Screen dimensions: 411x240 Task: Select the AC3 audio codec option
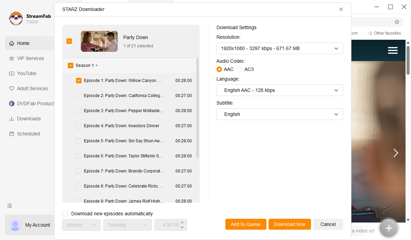(240, 69)
